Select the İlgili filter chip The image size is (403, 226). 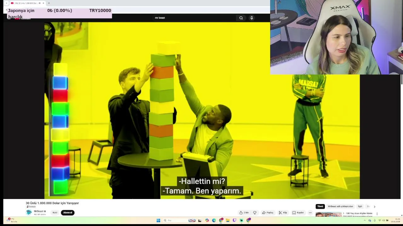[360, 206]
